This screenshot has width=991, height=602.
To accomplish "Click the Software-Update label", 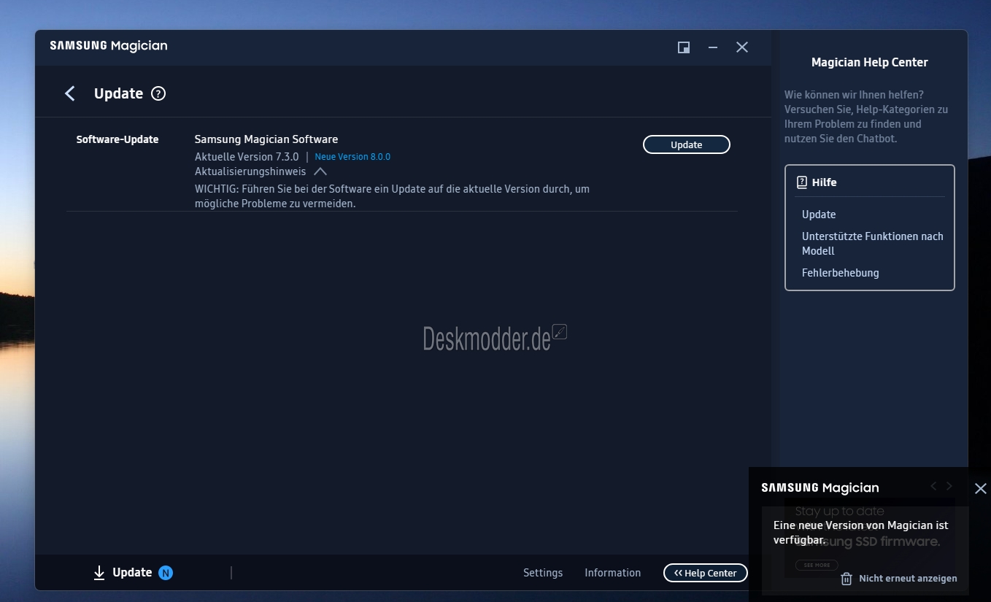I will [x=117, y=139].
